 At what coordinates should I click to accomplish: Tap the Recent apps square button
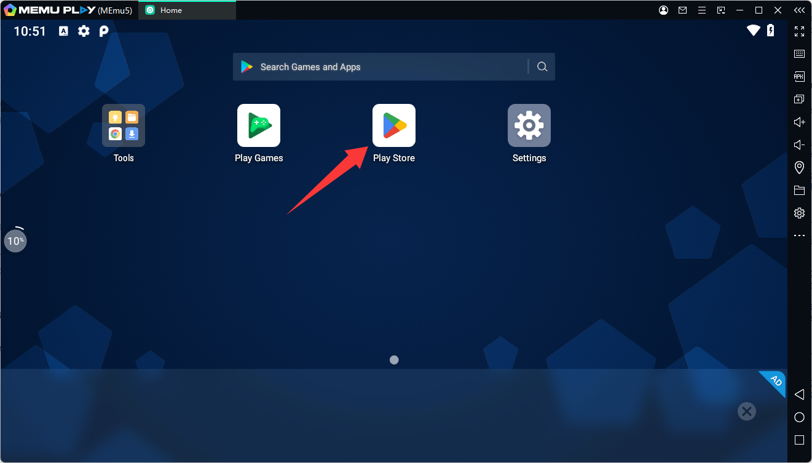coord(799,440)
